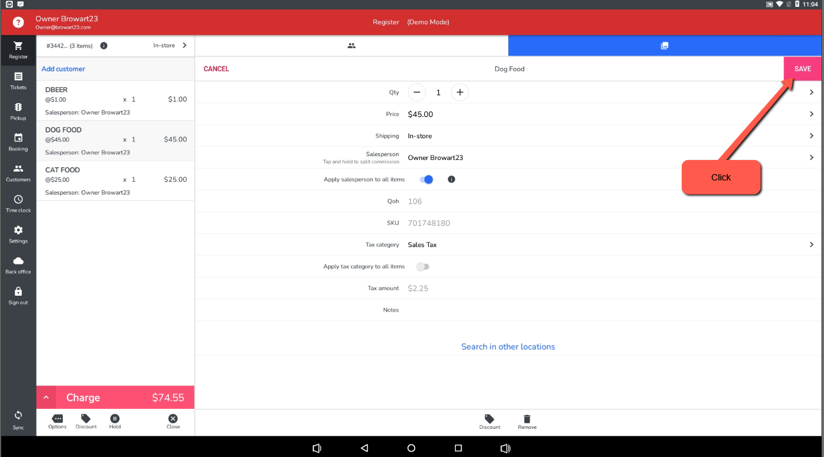Remove item using trash icon

(x=527, y=419)
